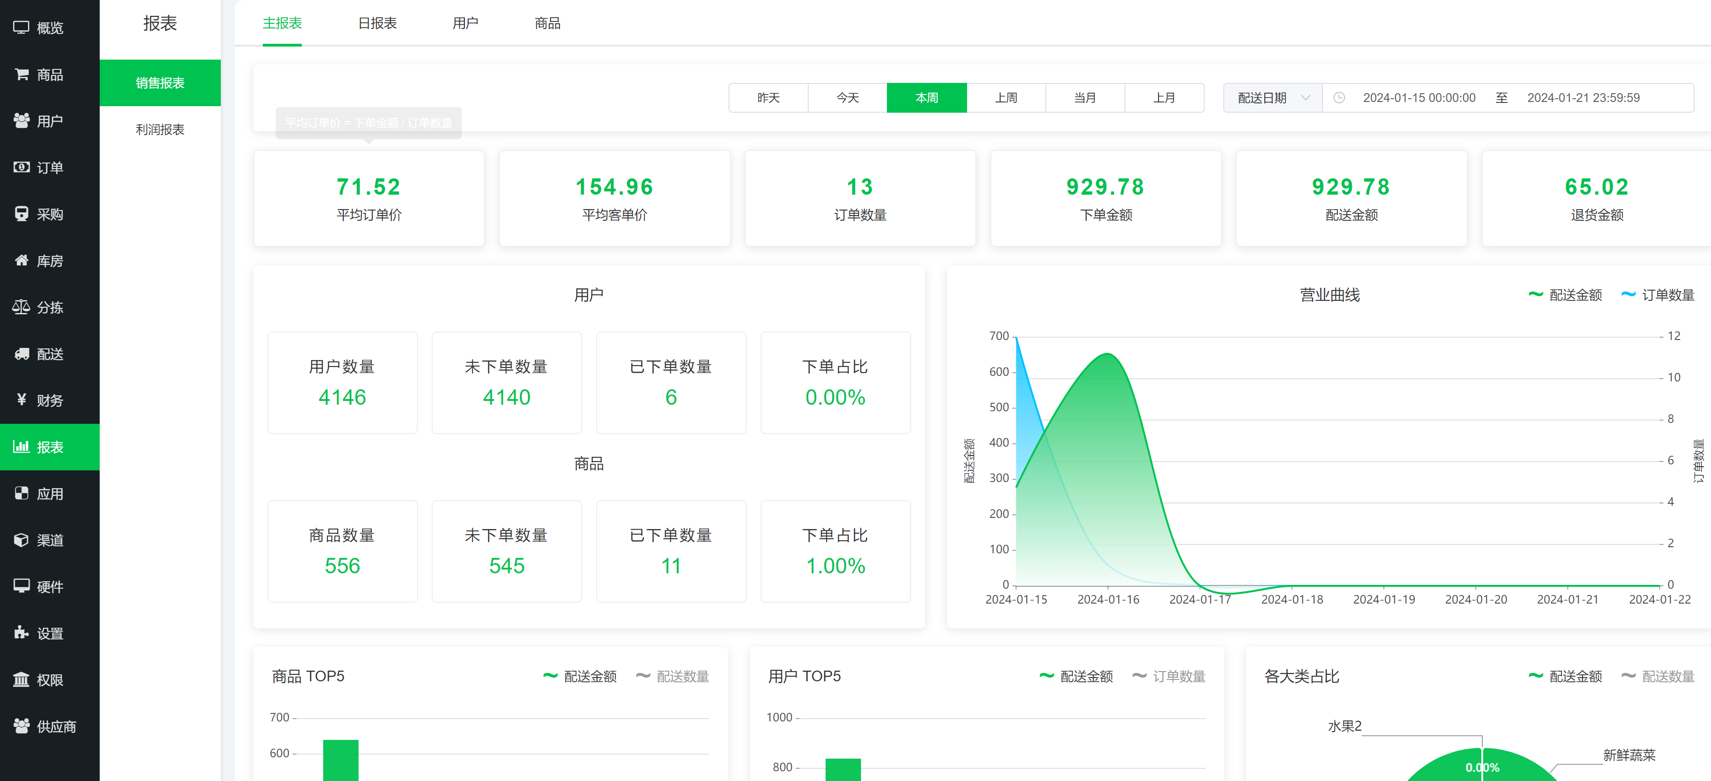Toggle 配送数量 in 各大类占比 legend
Screen dimensions: 1711x781
pos(1658,676)
